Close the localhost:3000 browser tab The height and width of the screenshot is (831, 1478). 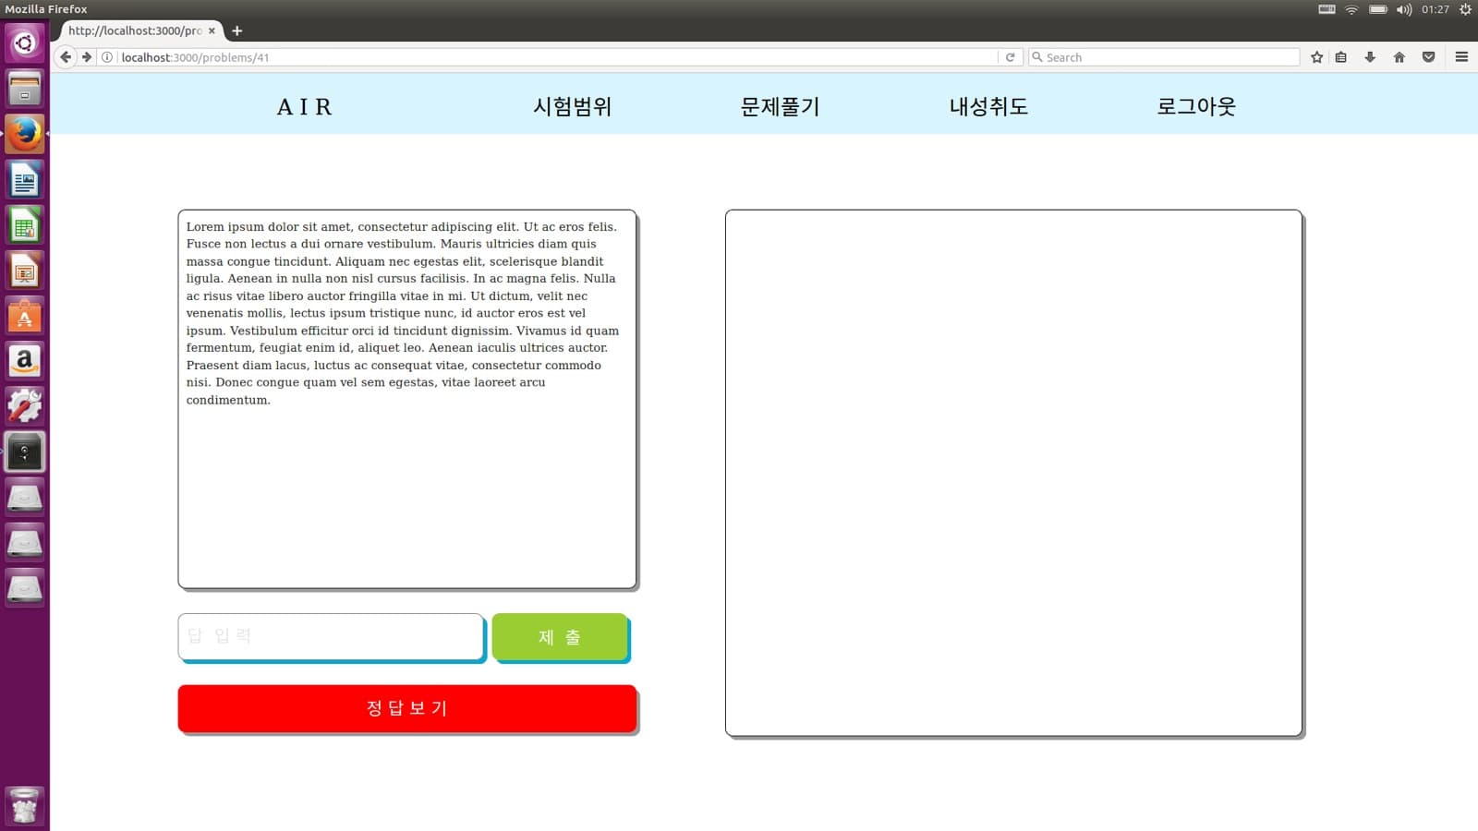pos(212,30)
